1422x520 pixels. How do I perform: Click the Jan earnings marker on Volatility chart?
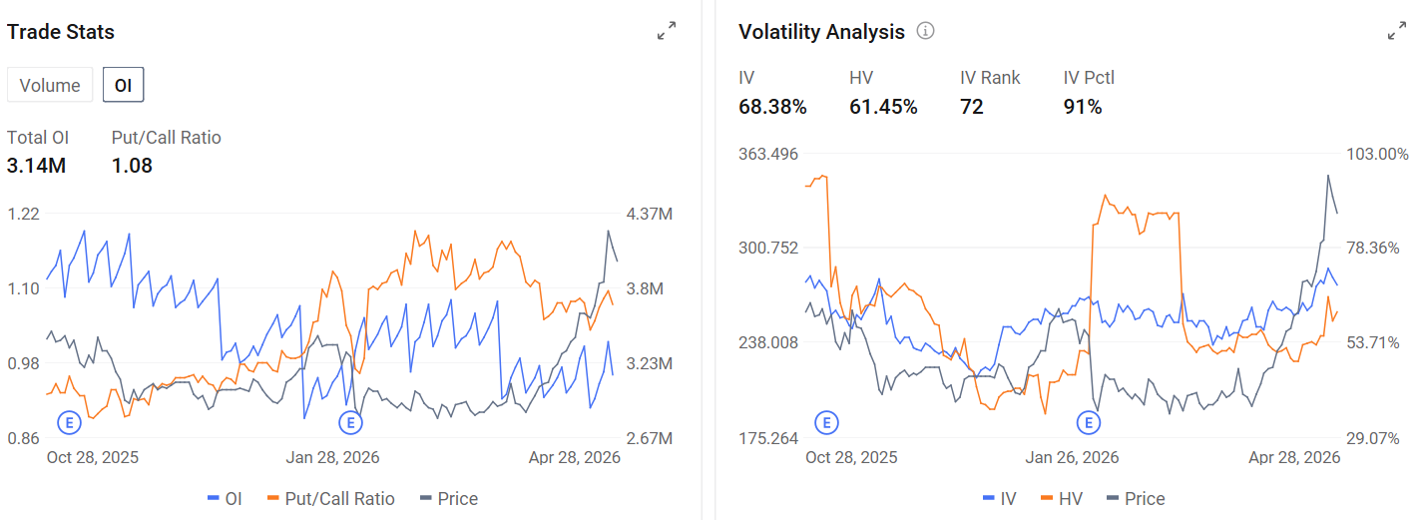point(1089,422)
